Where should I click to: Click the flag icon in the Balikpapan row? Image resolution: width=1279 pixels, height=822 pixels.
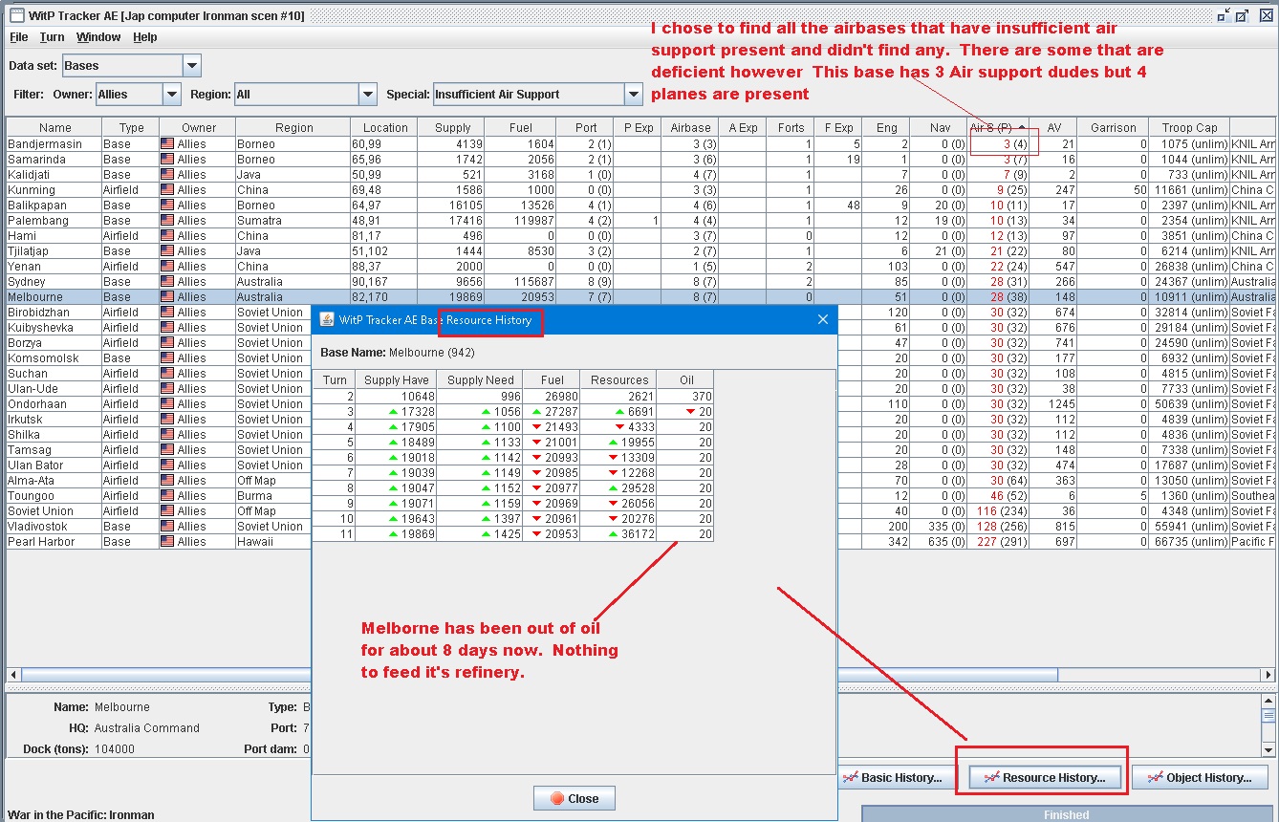click(x=167, y=205)
